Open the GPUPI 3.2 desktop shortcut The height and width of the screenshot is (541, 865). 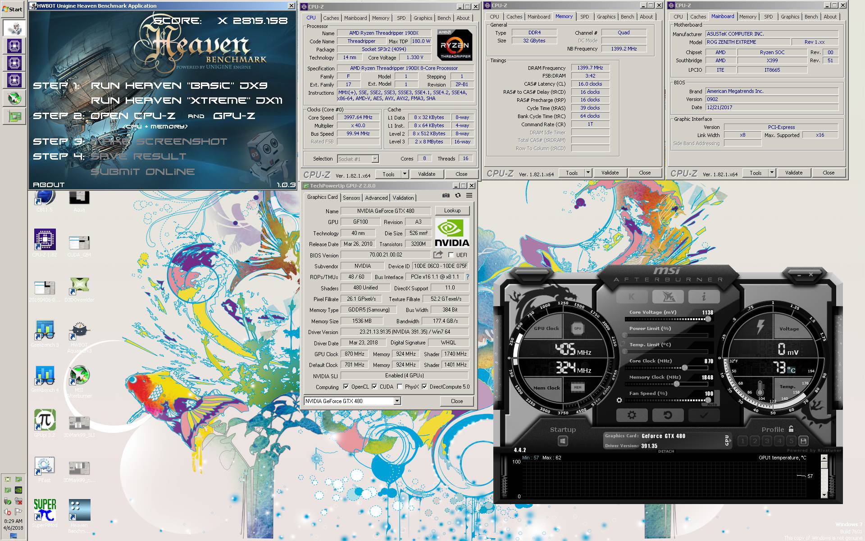45,423
